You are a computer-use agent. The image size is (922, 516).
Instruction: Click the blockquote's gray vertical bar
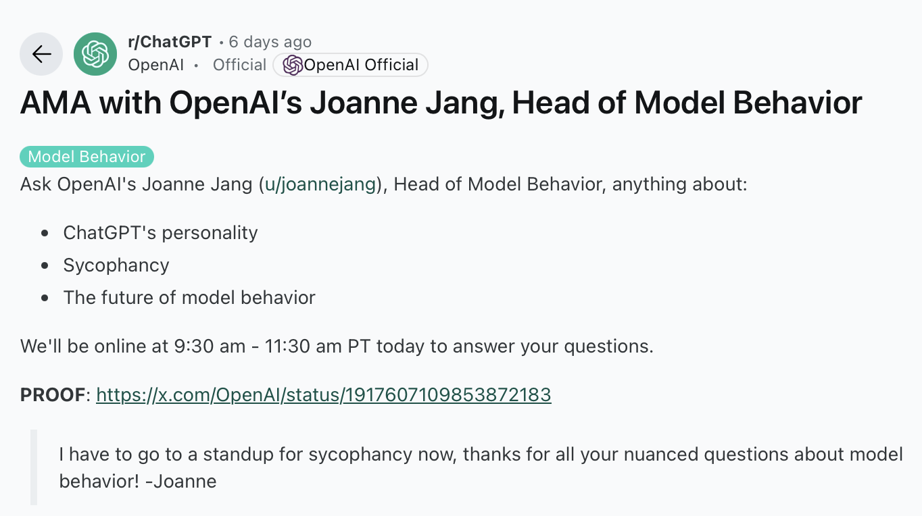point(34,467)
